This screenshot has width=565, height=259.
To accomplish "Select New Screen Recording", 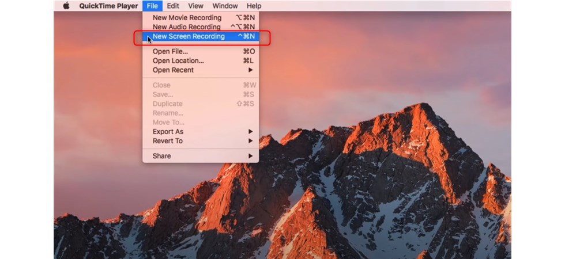I will (x=201, y=36).
